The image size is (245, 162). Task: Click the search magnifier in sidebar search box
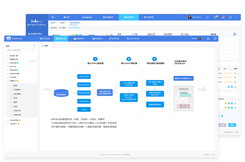coord(33,50)
